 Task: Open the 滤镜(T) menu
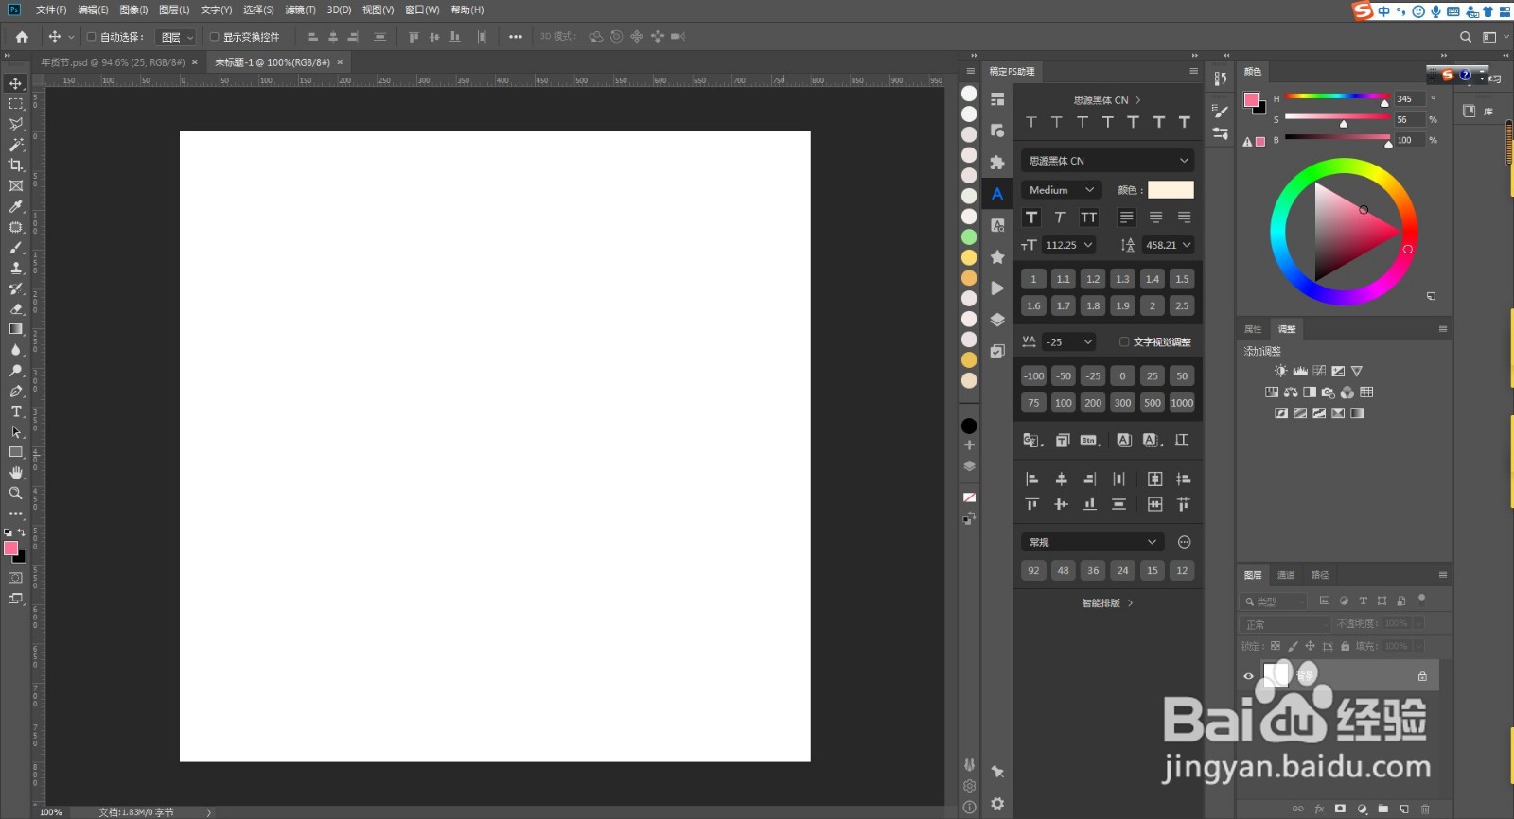pyautogui.click(x=300, y=9)
